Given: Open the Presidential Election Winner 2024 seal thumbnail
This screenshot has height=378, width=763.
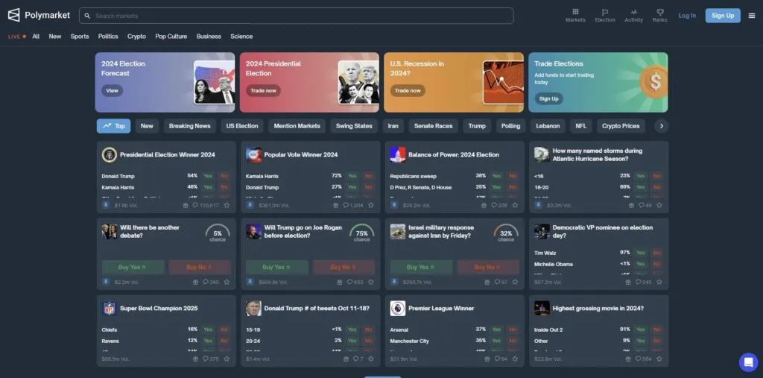Looking at the screenshot, I should [110, 155].
